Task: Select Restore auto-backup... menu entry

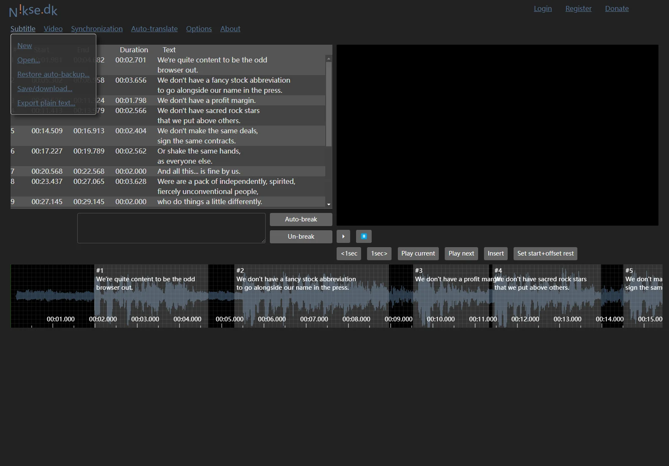Action: coord(53,74)
